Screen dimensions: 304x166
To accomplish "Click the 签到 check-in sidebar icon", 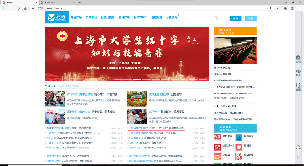I will pos(298,59).
